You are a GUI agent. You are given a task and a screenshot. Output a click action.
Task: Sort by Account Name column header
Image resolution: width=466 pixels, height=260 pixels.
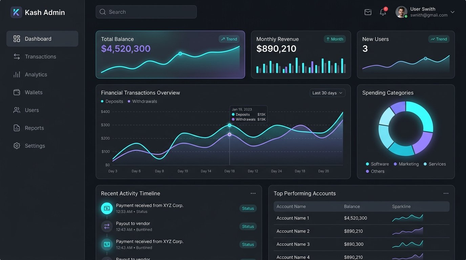coord(291,207)
